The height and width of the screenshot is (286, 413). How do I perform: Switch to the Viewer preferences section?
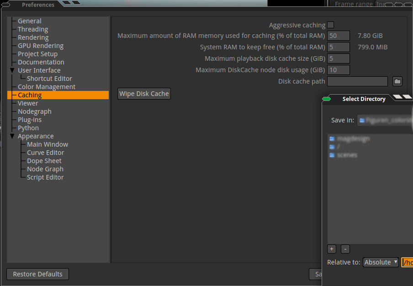28,103
